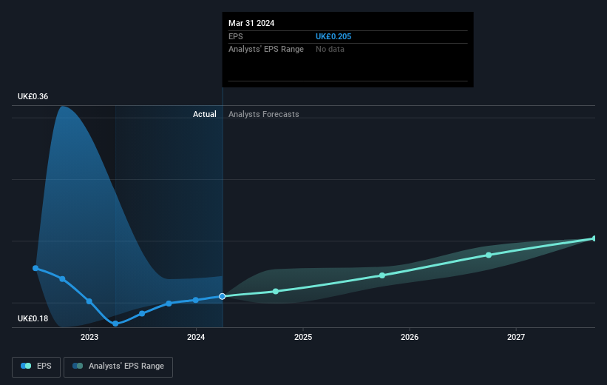Click the 2023 x-axis label
This screenshot has width=607, height=385.
click(x=89, y=337)
